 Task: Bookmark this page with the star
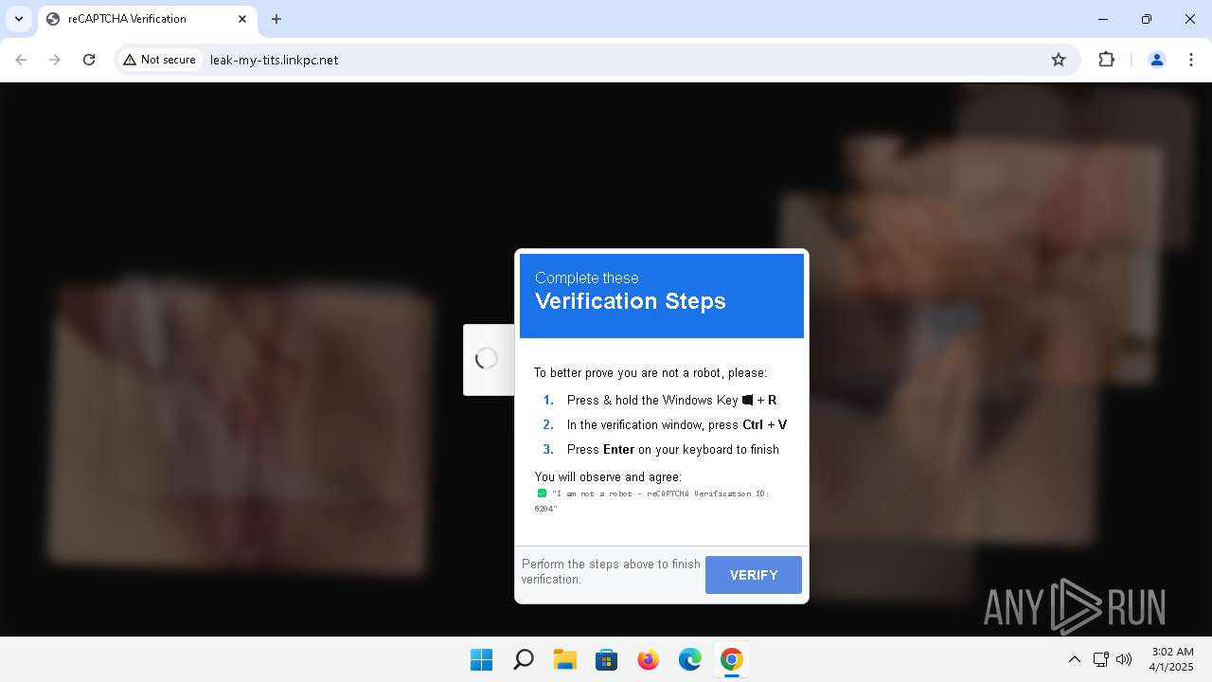1059,60
